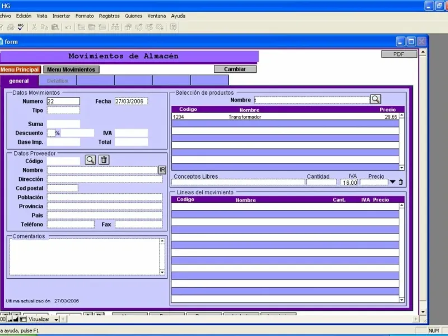Viewport: 448px width, 336px height.
Task: Click the PDF button
Action: click(x=399, y=54)
